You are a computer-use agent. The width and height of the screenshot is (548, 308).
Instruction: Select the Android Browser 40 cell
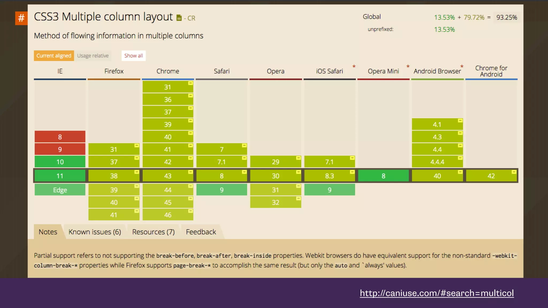pyautogui.click(x=437, y=176)
